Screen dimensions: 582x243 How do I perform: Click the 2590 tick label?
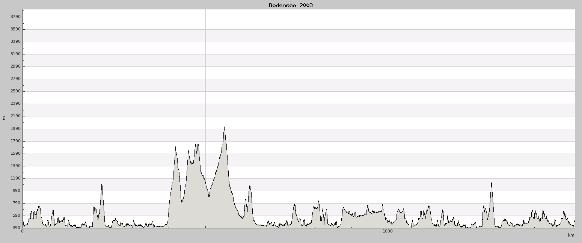point(15,91)
